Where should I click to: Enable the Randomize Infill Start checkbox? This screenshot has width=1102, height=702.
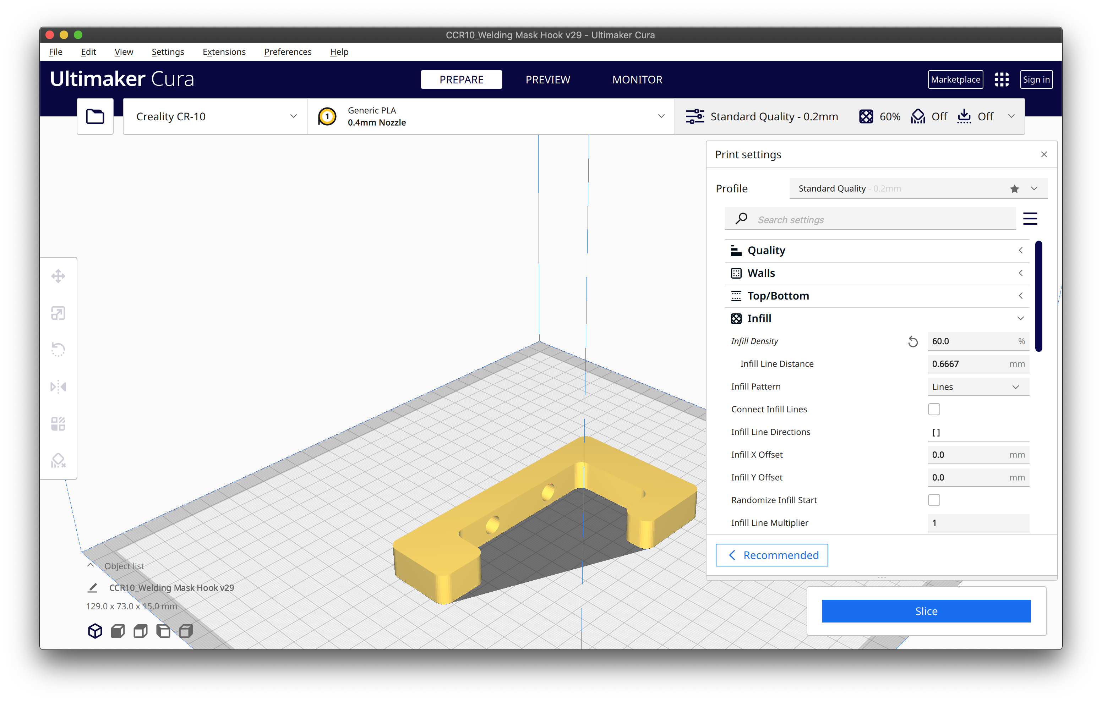click(934, 500)
